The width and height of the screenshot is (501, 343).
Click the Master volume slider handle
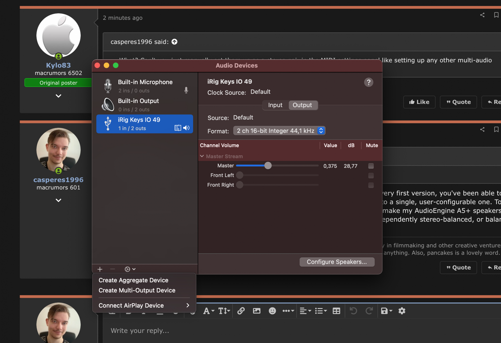coord(268,166)
